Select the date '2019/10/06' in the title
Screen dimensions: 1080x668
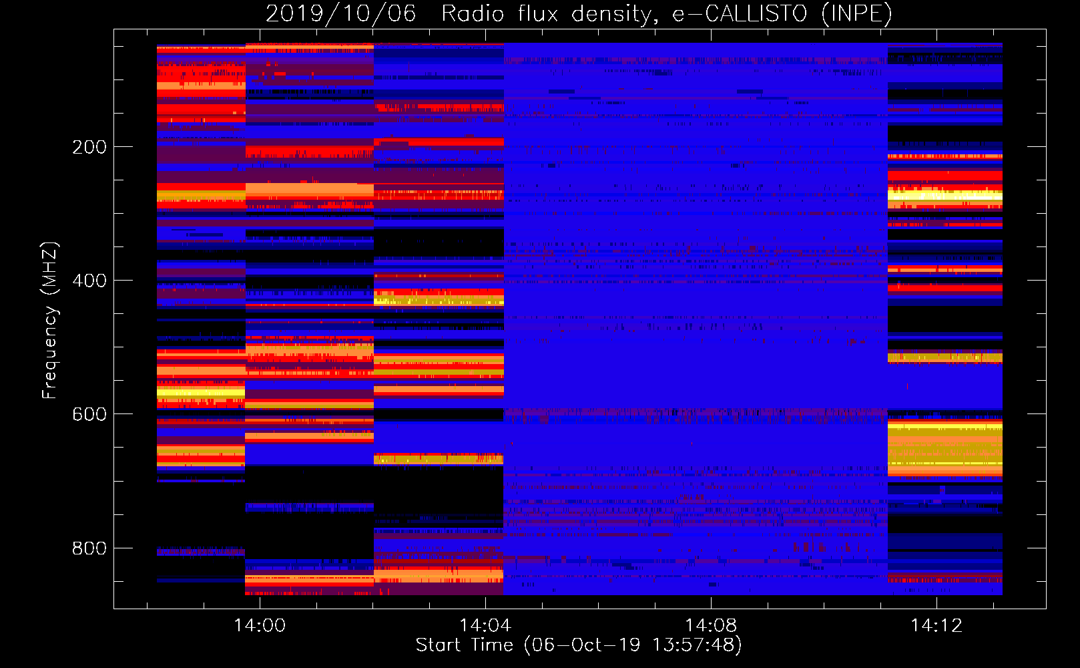pos(340,13)
